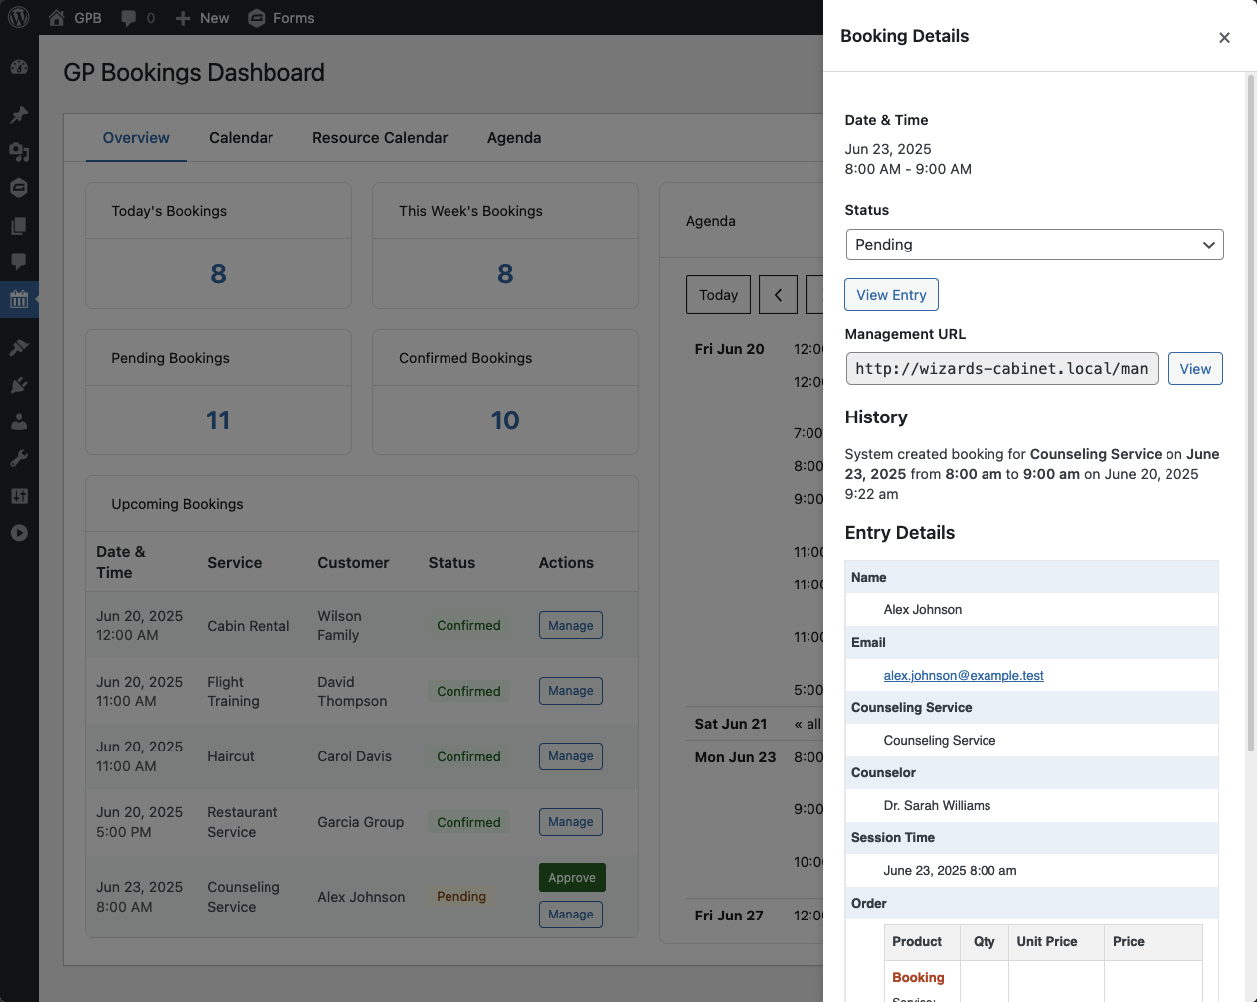1257x1002 pixels.
Task: Click the View Entry button
Action: click(x=891, y=295)
